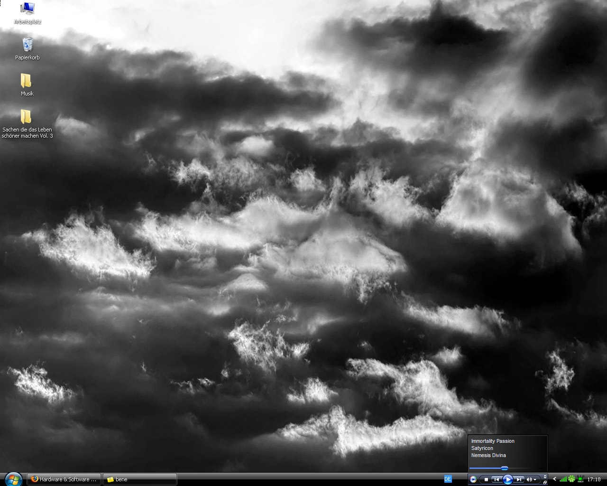Click the green ICQ flower tray icon
Viewport: 607px width, 486px height.
(x=572, y=479)
